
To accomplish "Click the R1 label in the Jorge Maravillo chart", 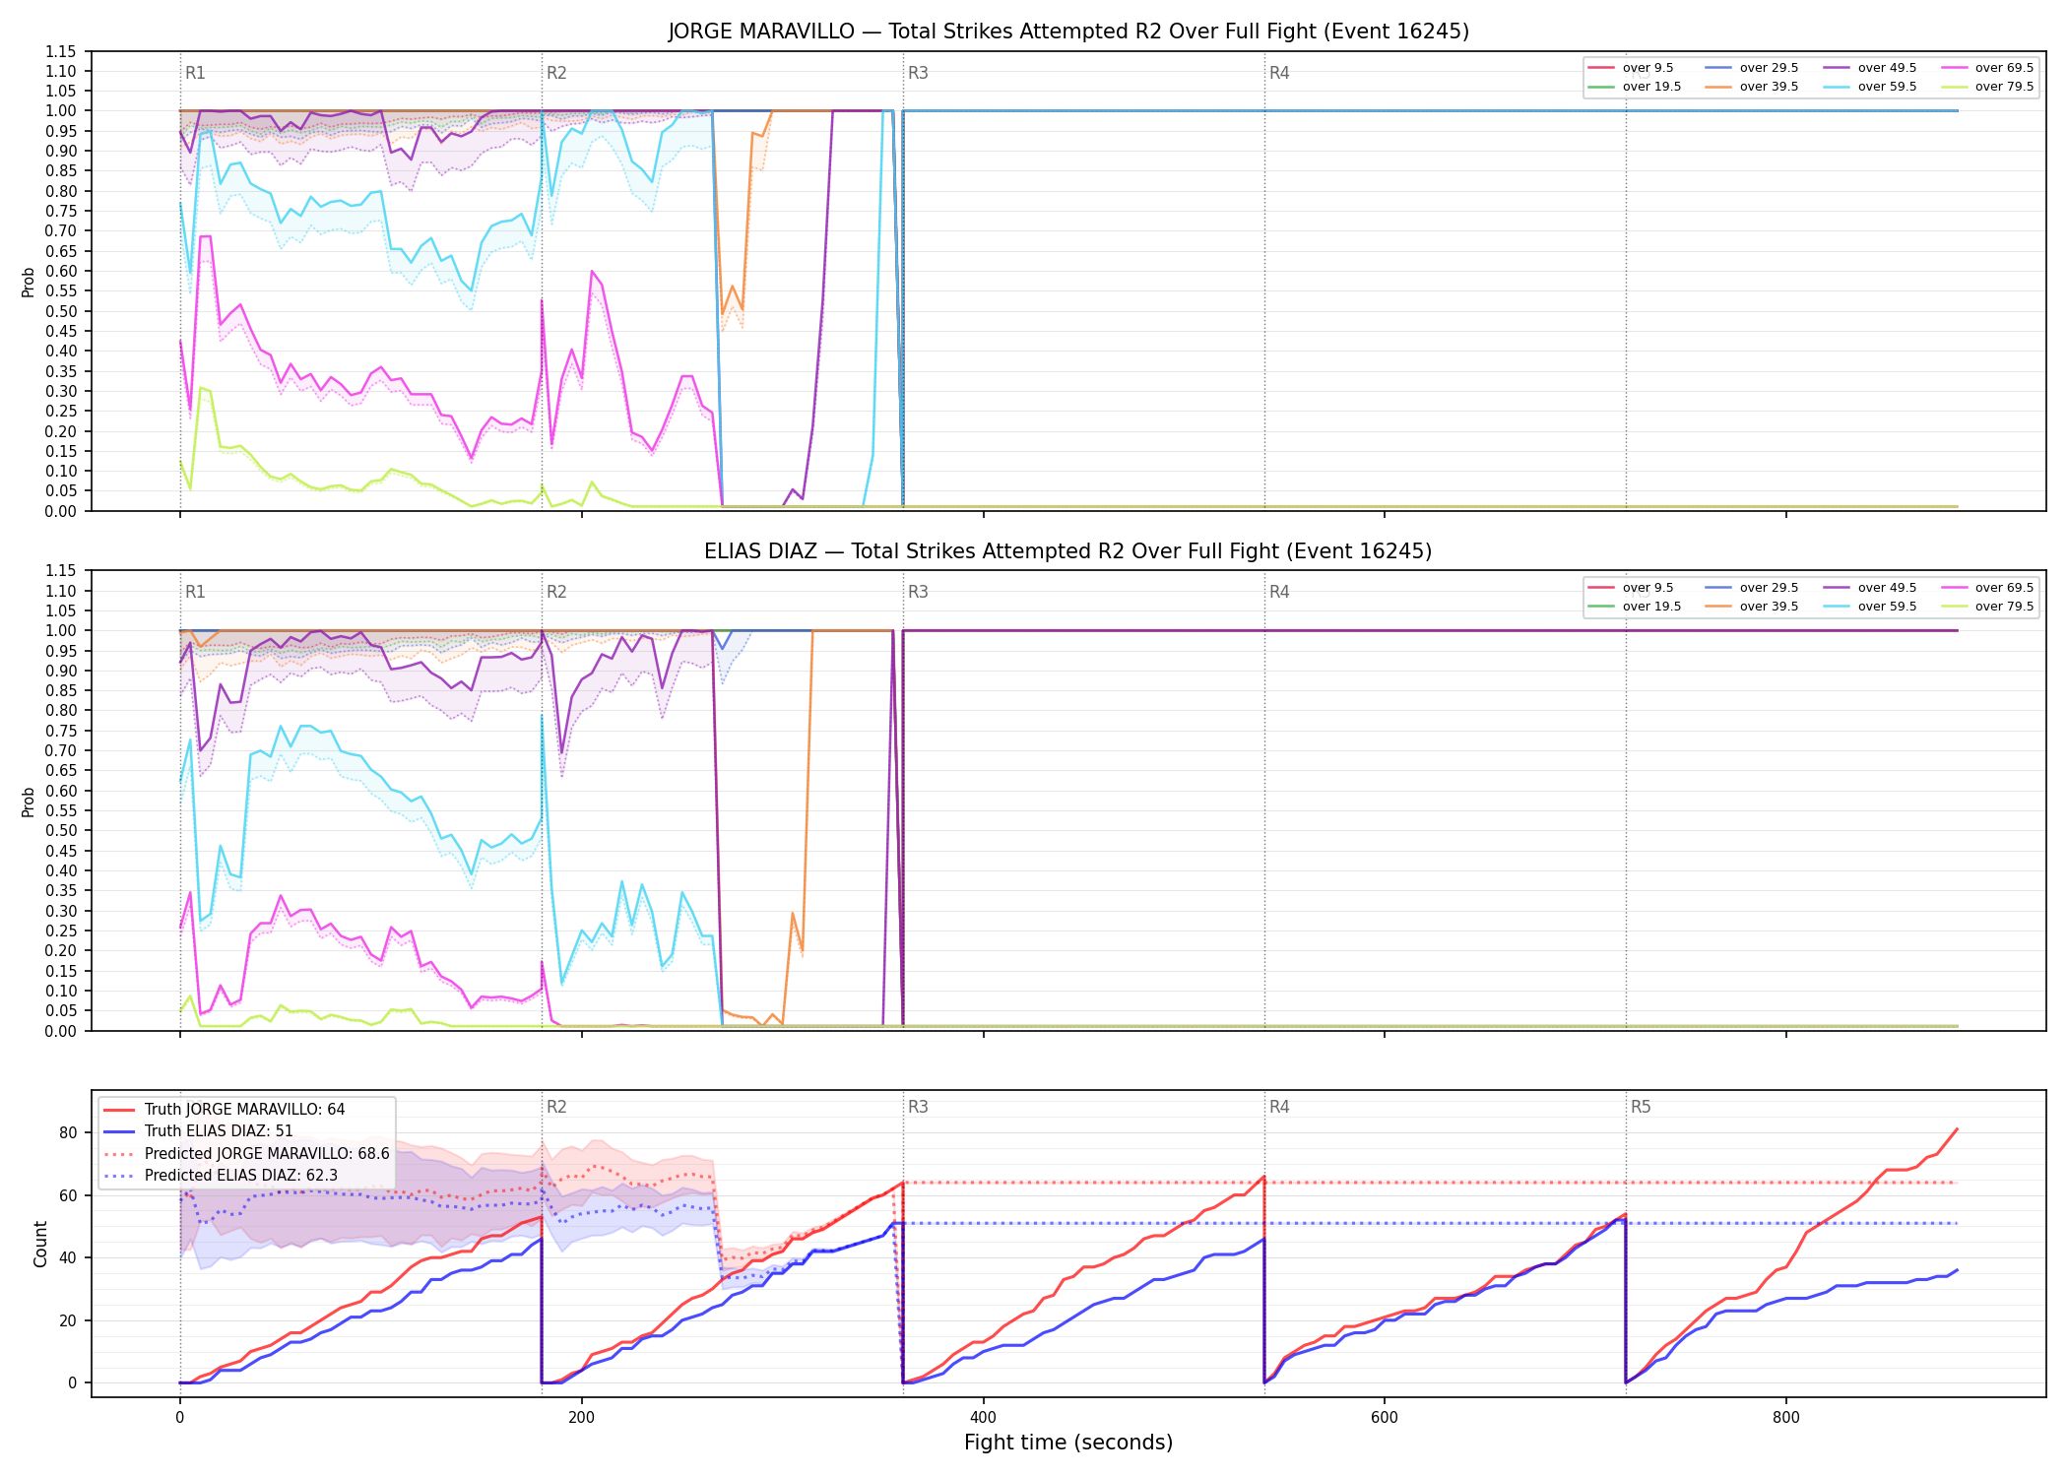I will point(195,73).
